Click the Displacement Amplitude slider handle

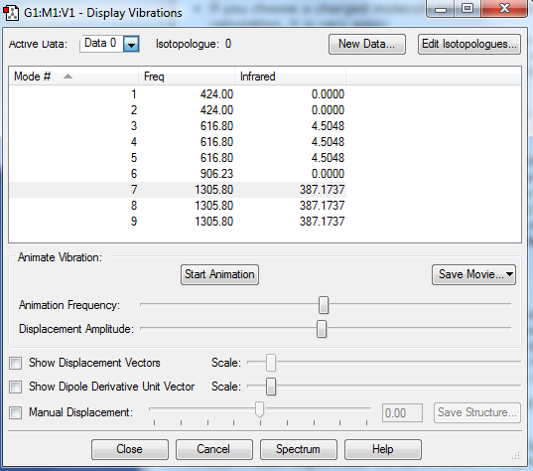[322, 329]
